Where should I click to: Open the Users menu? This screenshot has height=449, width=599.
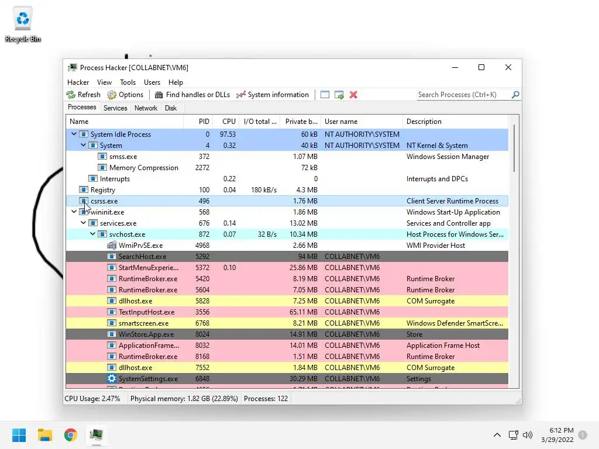(x=152, y=82)
